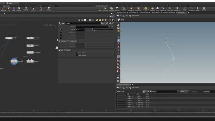Viewport: 215px width, 121px height.
Task: Select the Spot Light shelf tool
Action: click(x=111, y=9)
